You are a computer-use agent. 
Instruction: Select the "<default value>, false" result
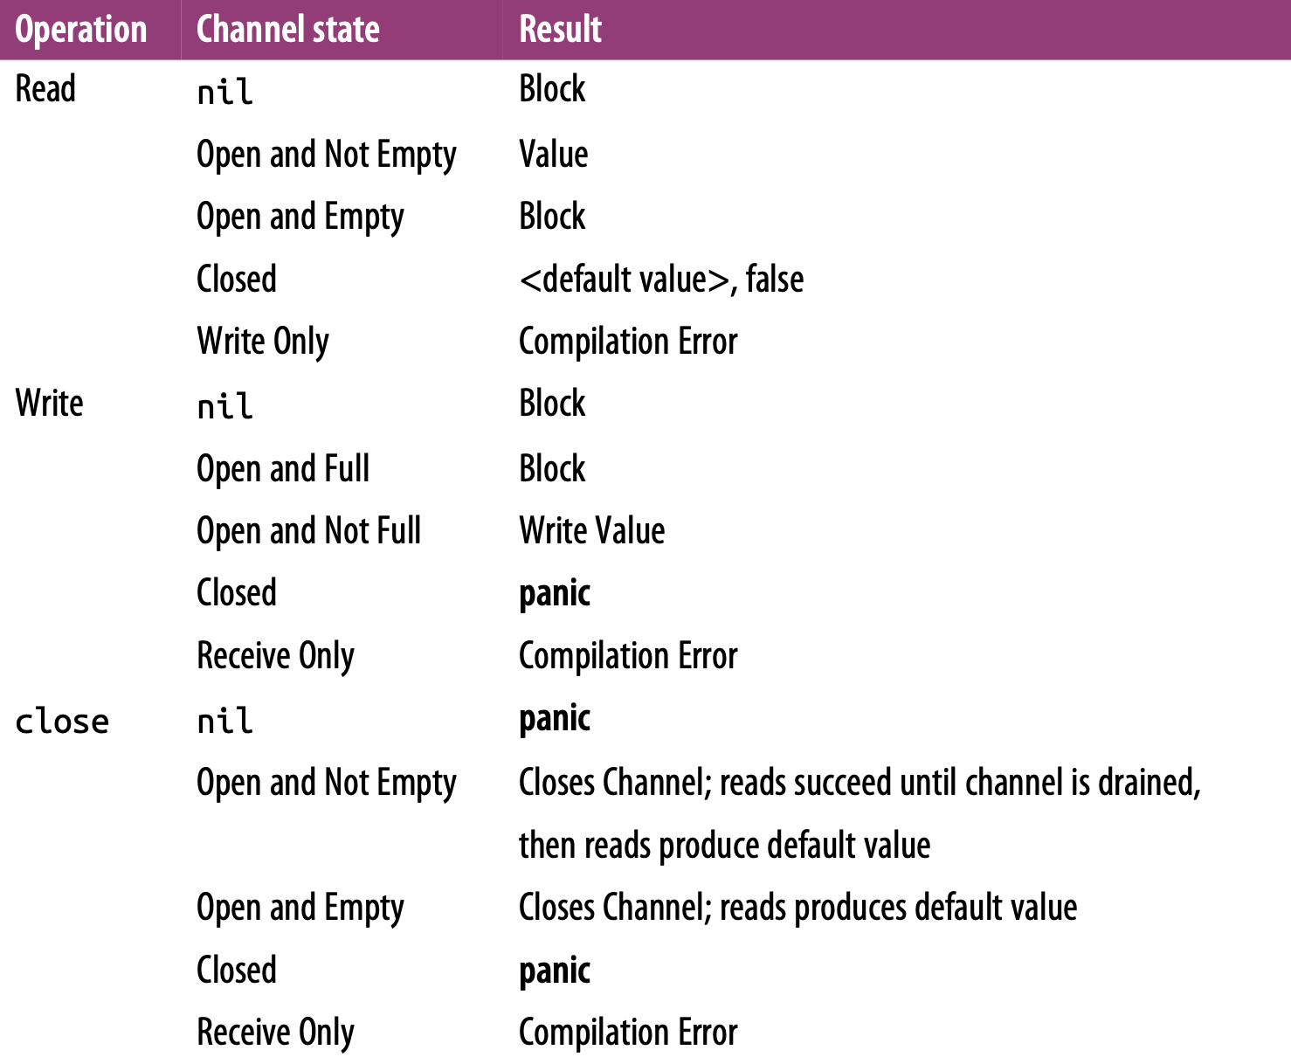[661, 280]
